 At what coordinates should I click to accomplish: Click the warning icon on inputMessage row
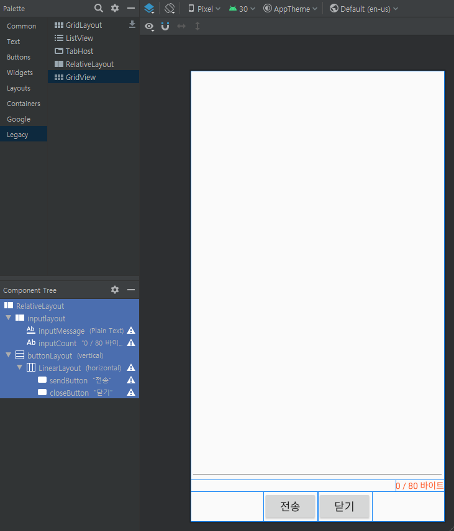coord(131,331)
